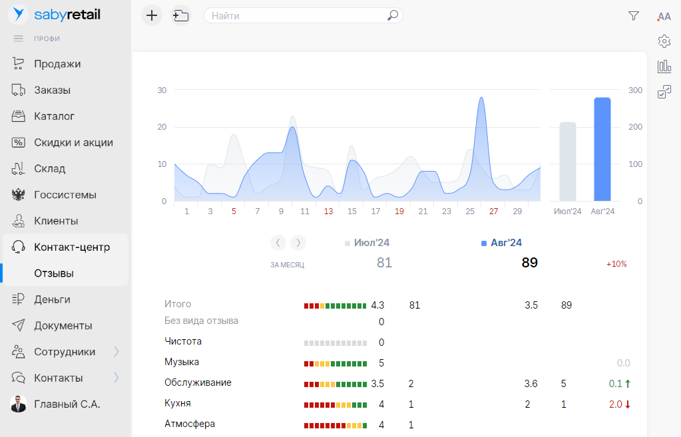
Task: Click the checklist windows icon on right
Action: coord(664,92)
